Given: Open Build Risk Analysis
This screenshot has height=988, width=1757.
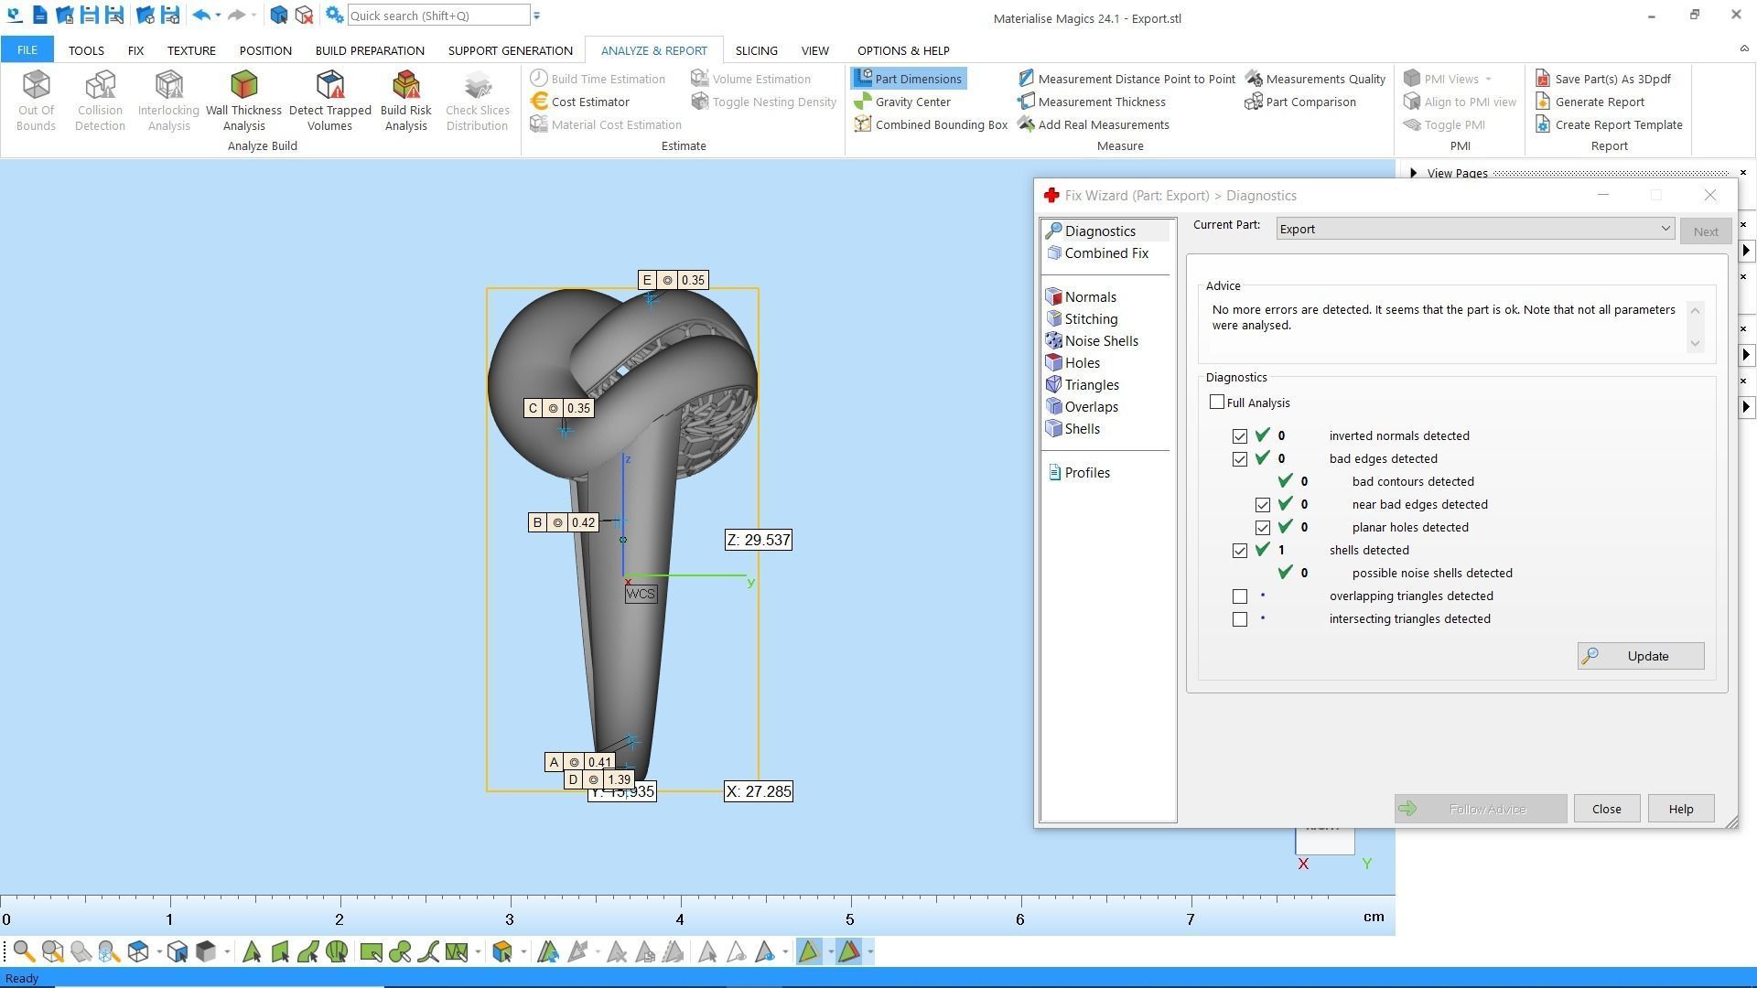Looking at the screenshot, I should click(x=405, y=100).
